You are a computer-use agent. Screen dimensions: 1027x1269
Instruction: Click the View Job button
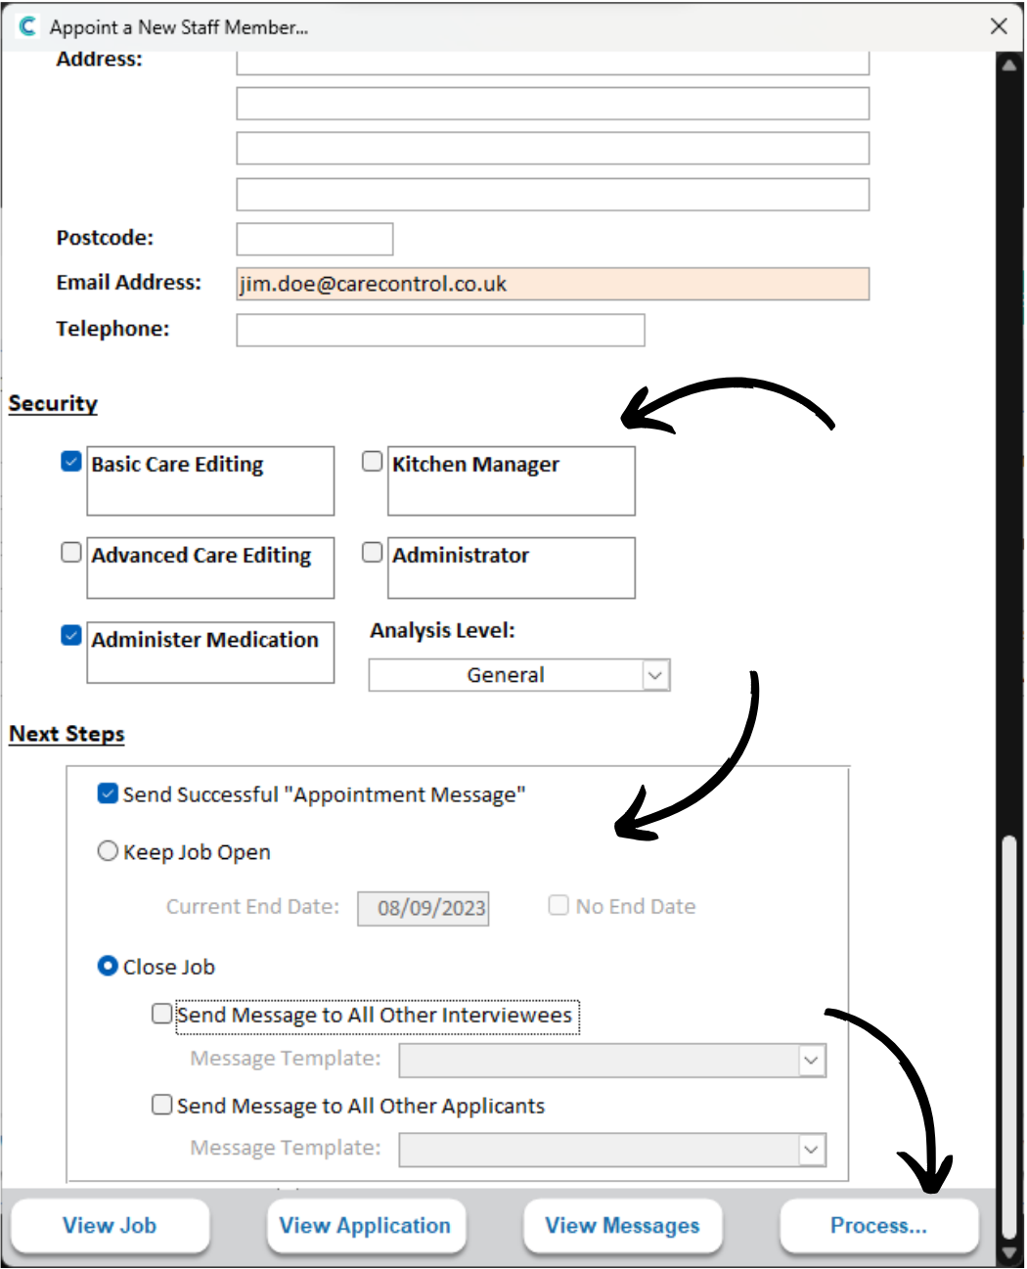click(111, 1226)
